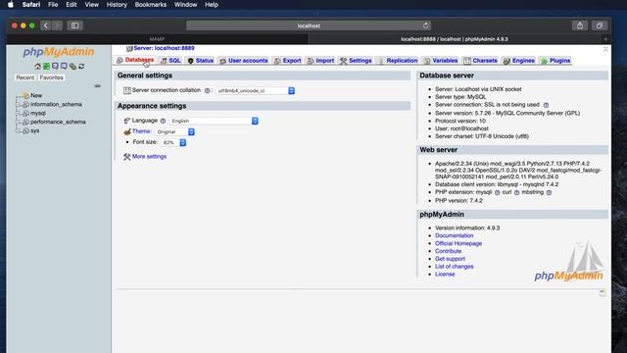
Task: Reload navigation panel with refresh icon
Action: (81, 67)
